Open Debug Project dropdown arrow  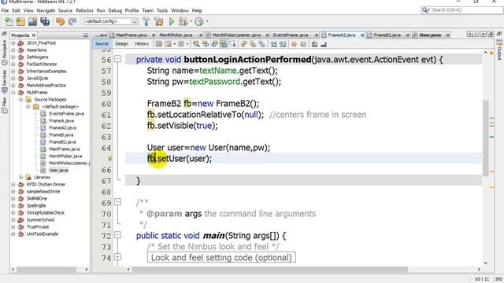[x=191, y=21]
